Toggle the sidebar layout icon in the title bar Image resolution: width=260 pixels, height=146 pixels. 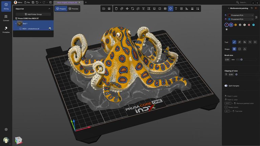50,2
